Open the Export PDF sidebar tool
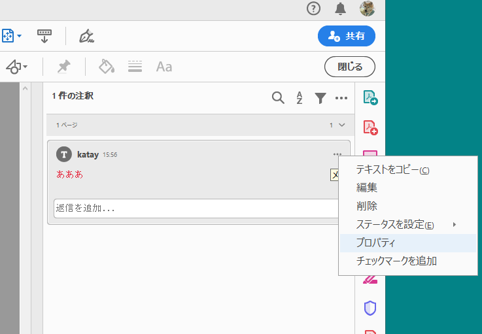Screen dimensions: 482x334 pyautogui.click(x=370, y=97)
